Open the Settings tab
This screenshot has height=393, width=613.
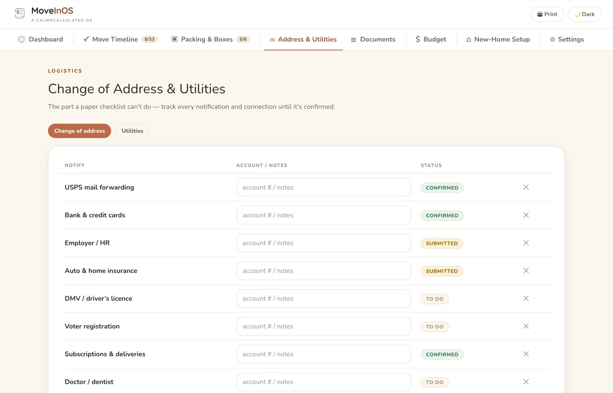click(x=567, y=39)
